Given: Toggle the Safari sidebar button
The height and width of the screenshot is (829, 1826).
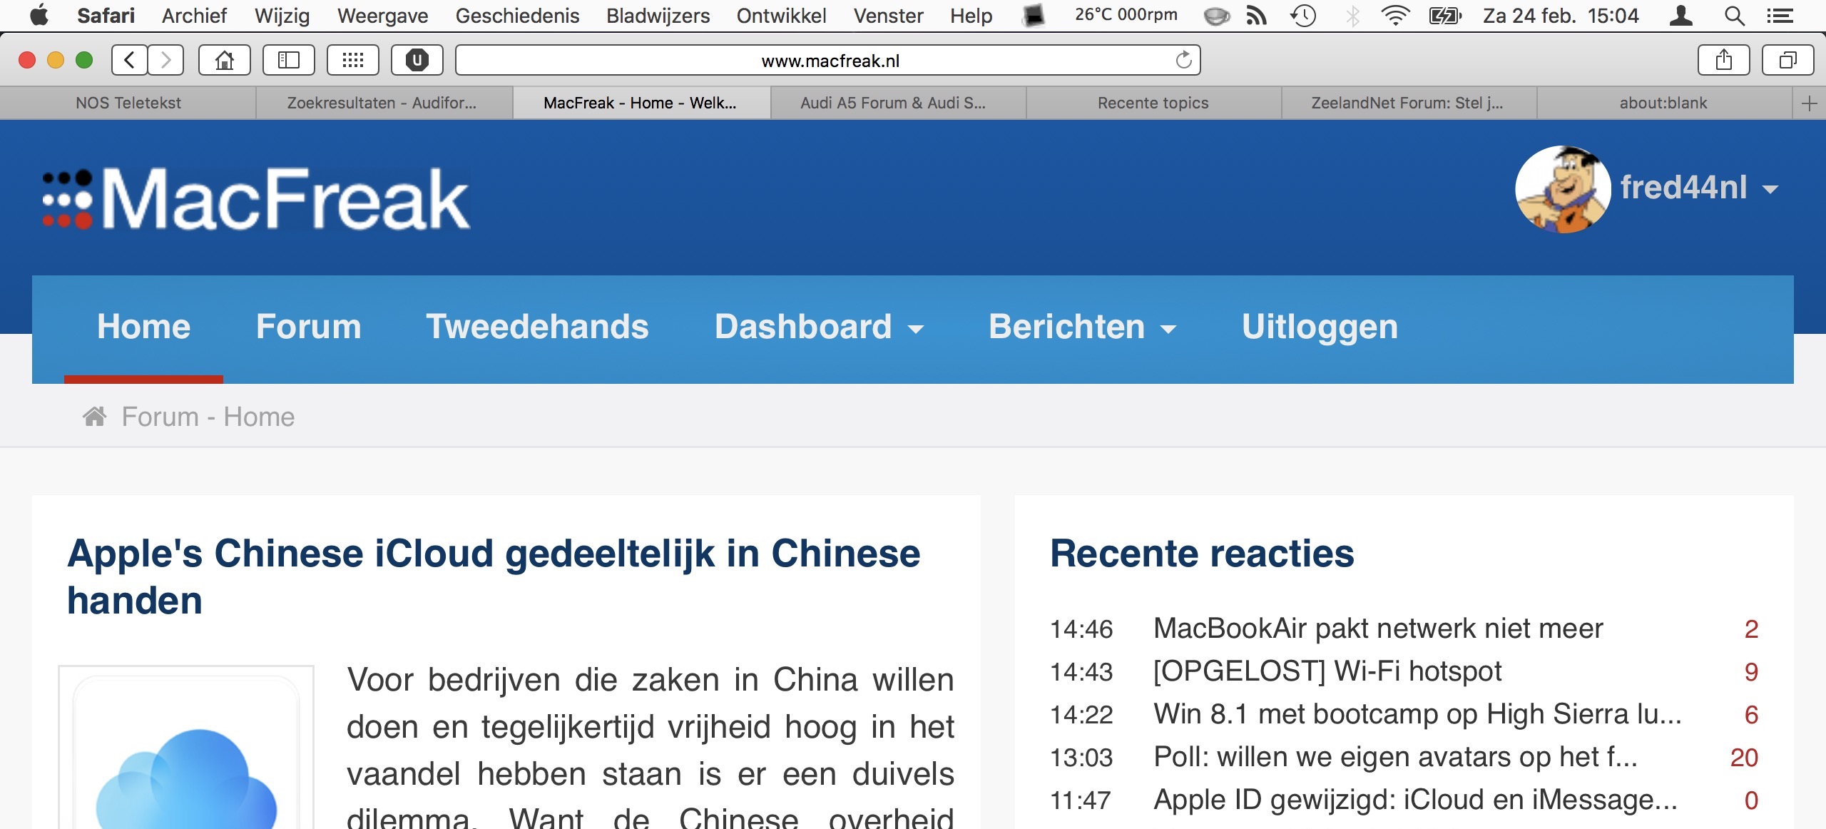Looking at the screenshot, I should 289,60.
